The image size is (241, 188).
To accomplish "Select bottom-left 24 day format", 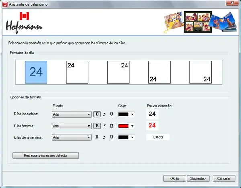I will pyautogui.click(x=159, y=72).
